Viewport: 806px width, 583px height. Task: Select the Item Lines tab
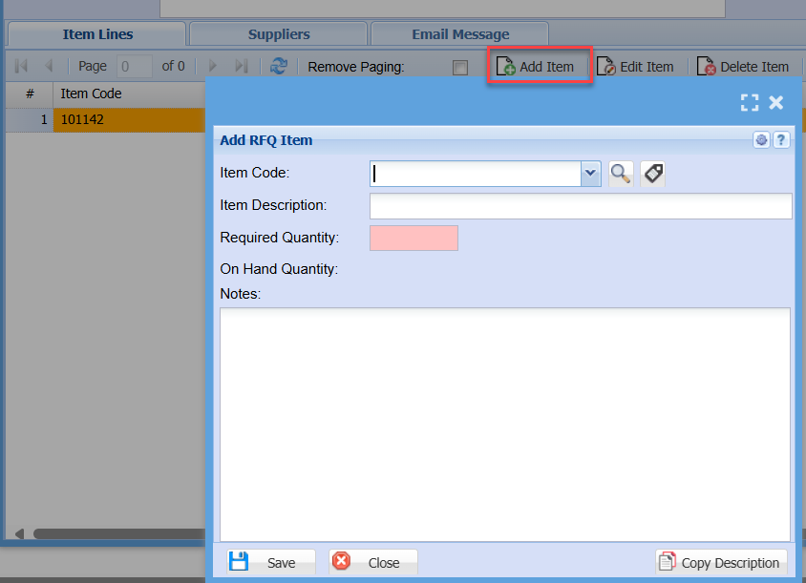click(x=97, y=34)
